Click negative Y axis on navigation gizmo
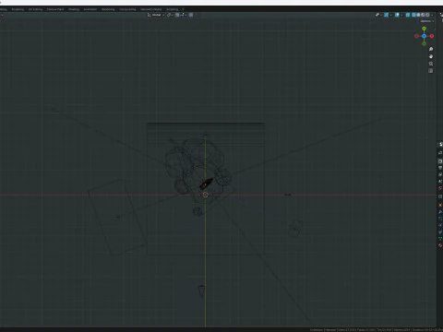 click(x=424, y=43)
